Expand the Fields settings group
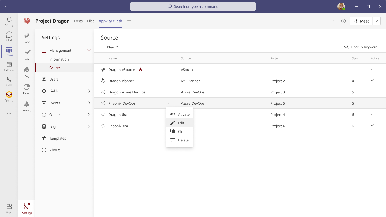 (89, 91)
